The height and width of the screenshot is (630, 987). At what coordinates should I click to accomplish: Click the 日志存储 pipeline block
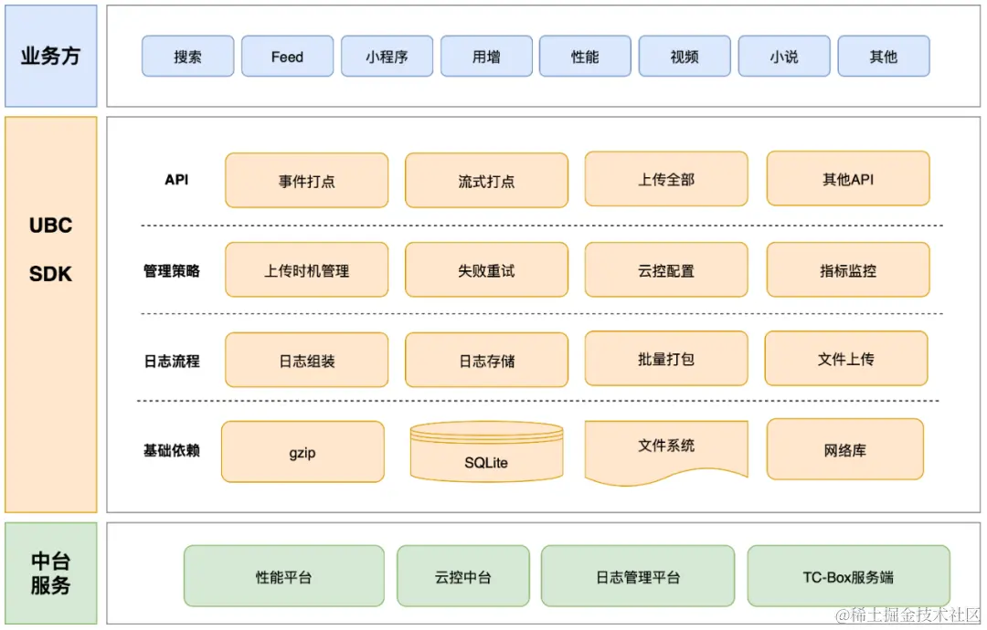[x=486, y=359]
